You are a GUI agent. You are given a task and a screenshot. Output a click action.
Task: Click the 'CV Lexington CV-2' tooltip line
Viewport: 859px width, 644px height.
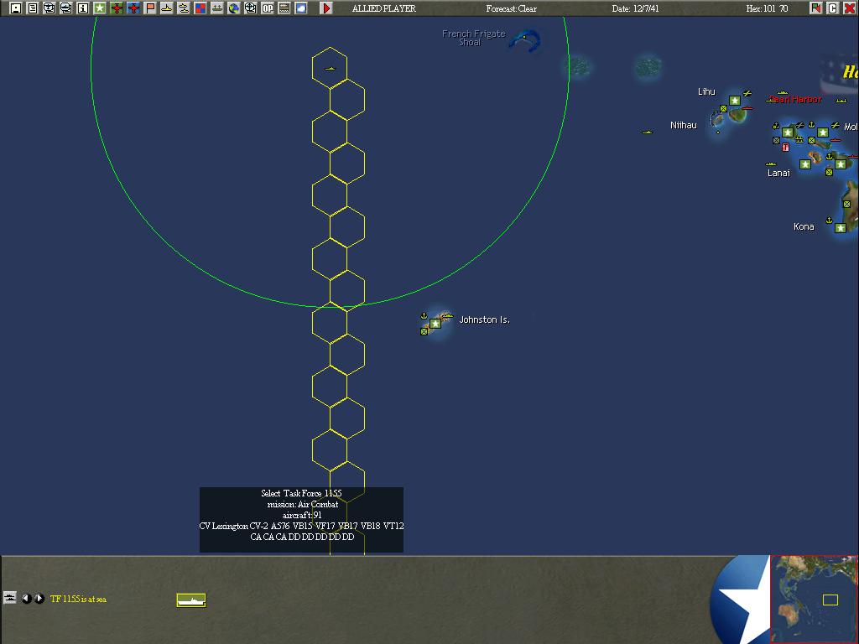click(x=301, y=527)
